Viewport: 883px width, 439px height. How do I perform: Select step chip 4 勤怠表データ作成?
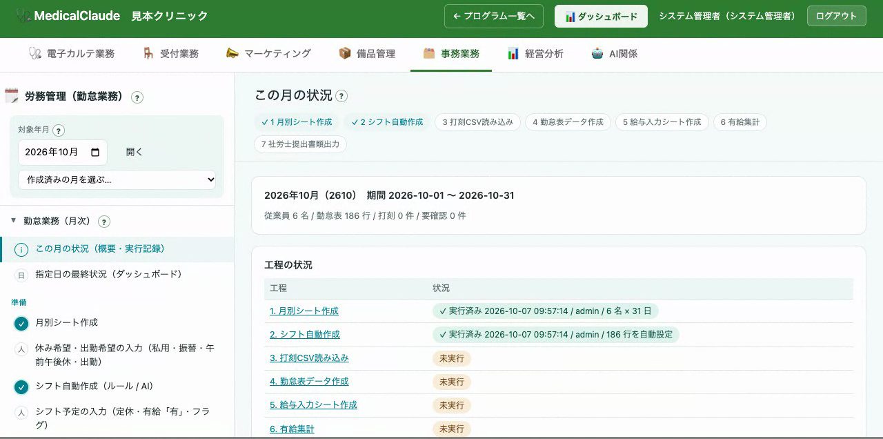[568, 122]
